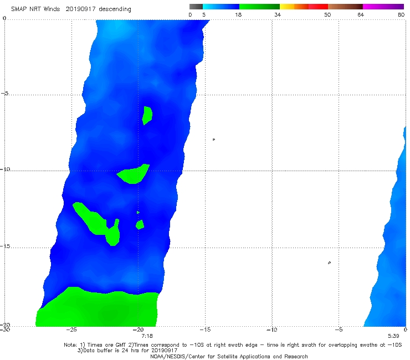Select the red segment of the color bar

pos(318,7)
